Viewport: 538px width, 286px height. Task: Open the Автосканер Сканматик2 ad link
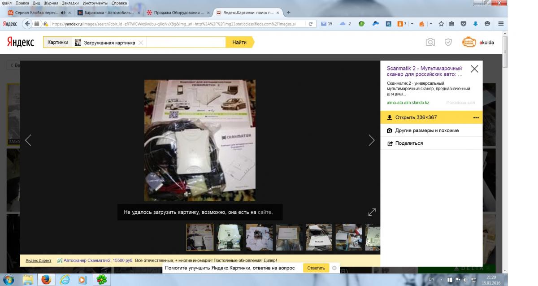(99, 260)
